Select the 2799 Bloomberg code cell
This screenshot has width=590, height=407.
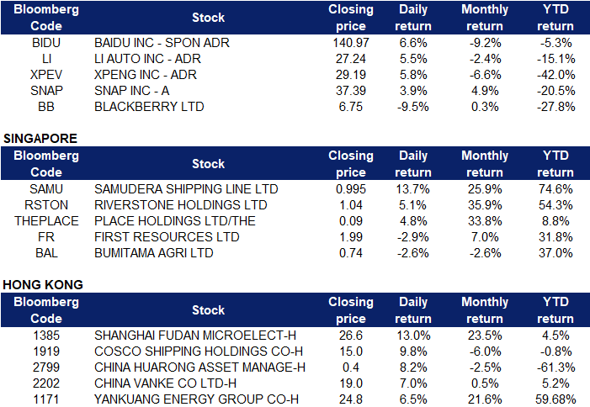coord(46,367)
